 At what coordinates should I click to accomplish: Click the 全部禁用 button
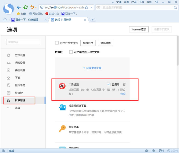click(105, 43)
